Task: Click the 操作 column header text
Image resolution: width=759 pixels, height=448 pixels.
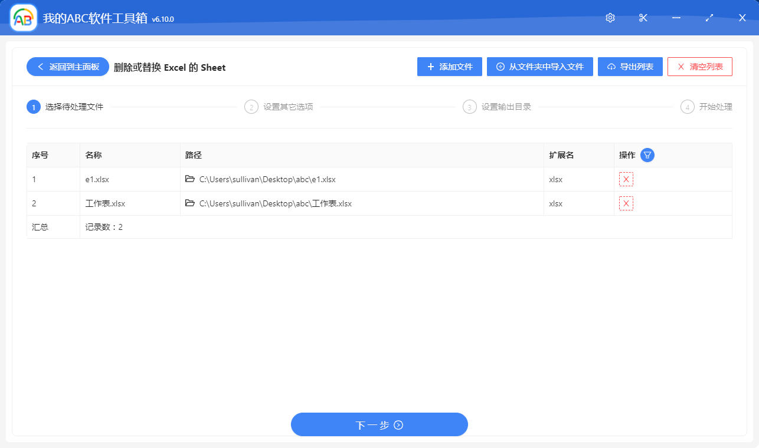Action: 627,155
